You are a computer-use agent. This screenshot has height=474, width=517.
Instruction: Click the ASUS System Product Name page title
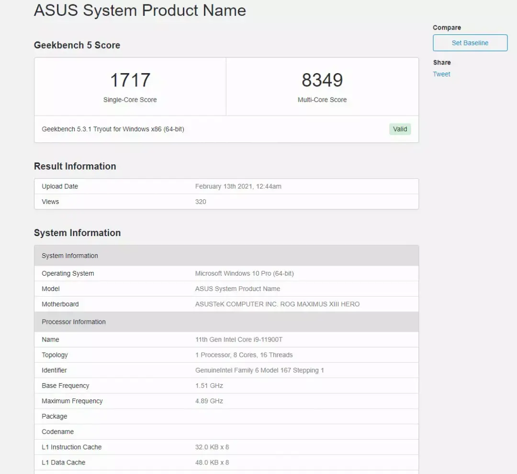click(x=140, y=10)
